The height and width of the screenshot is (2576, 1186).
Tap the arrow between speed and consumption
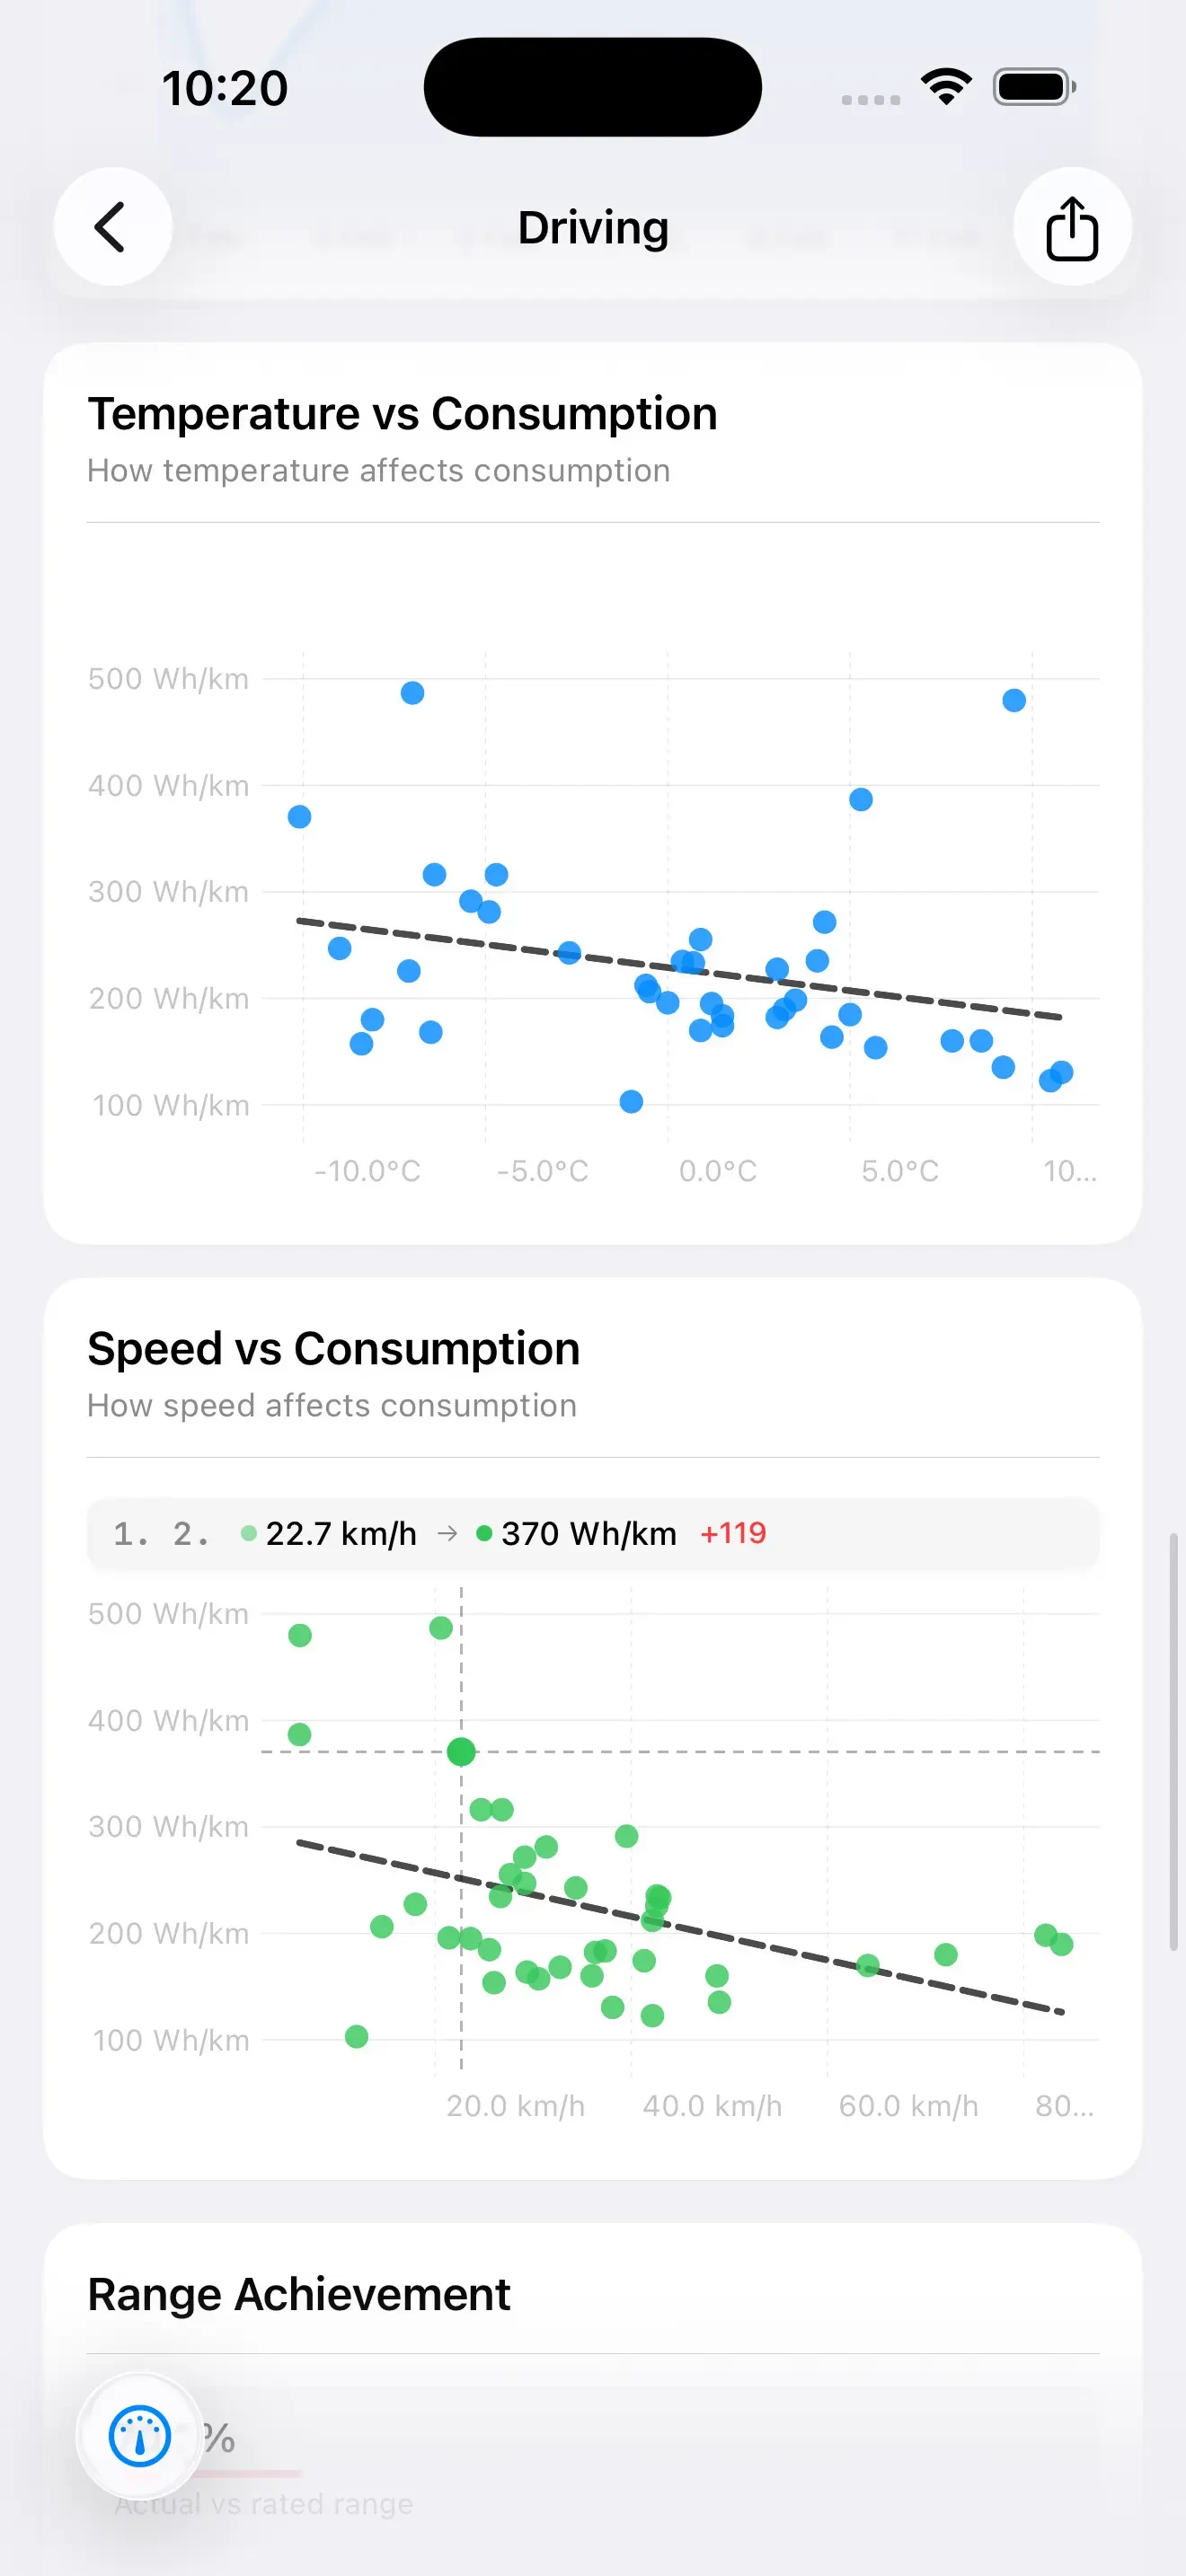448,1533
